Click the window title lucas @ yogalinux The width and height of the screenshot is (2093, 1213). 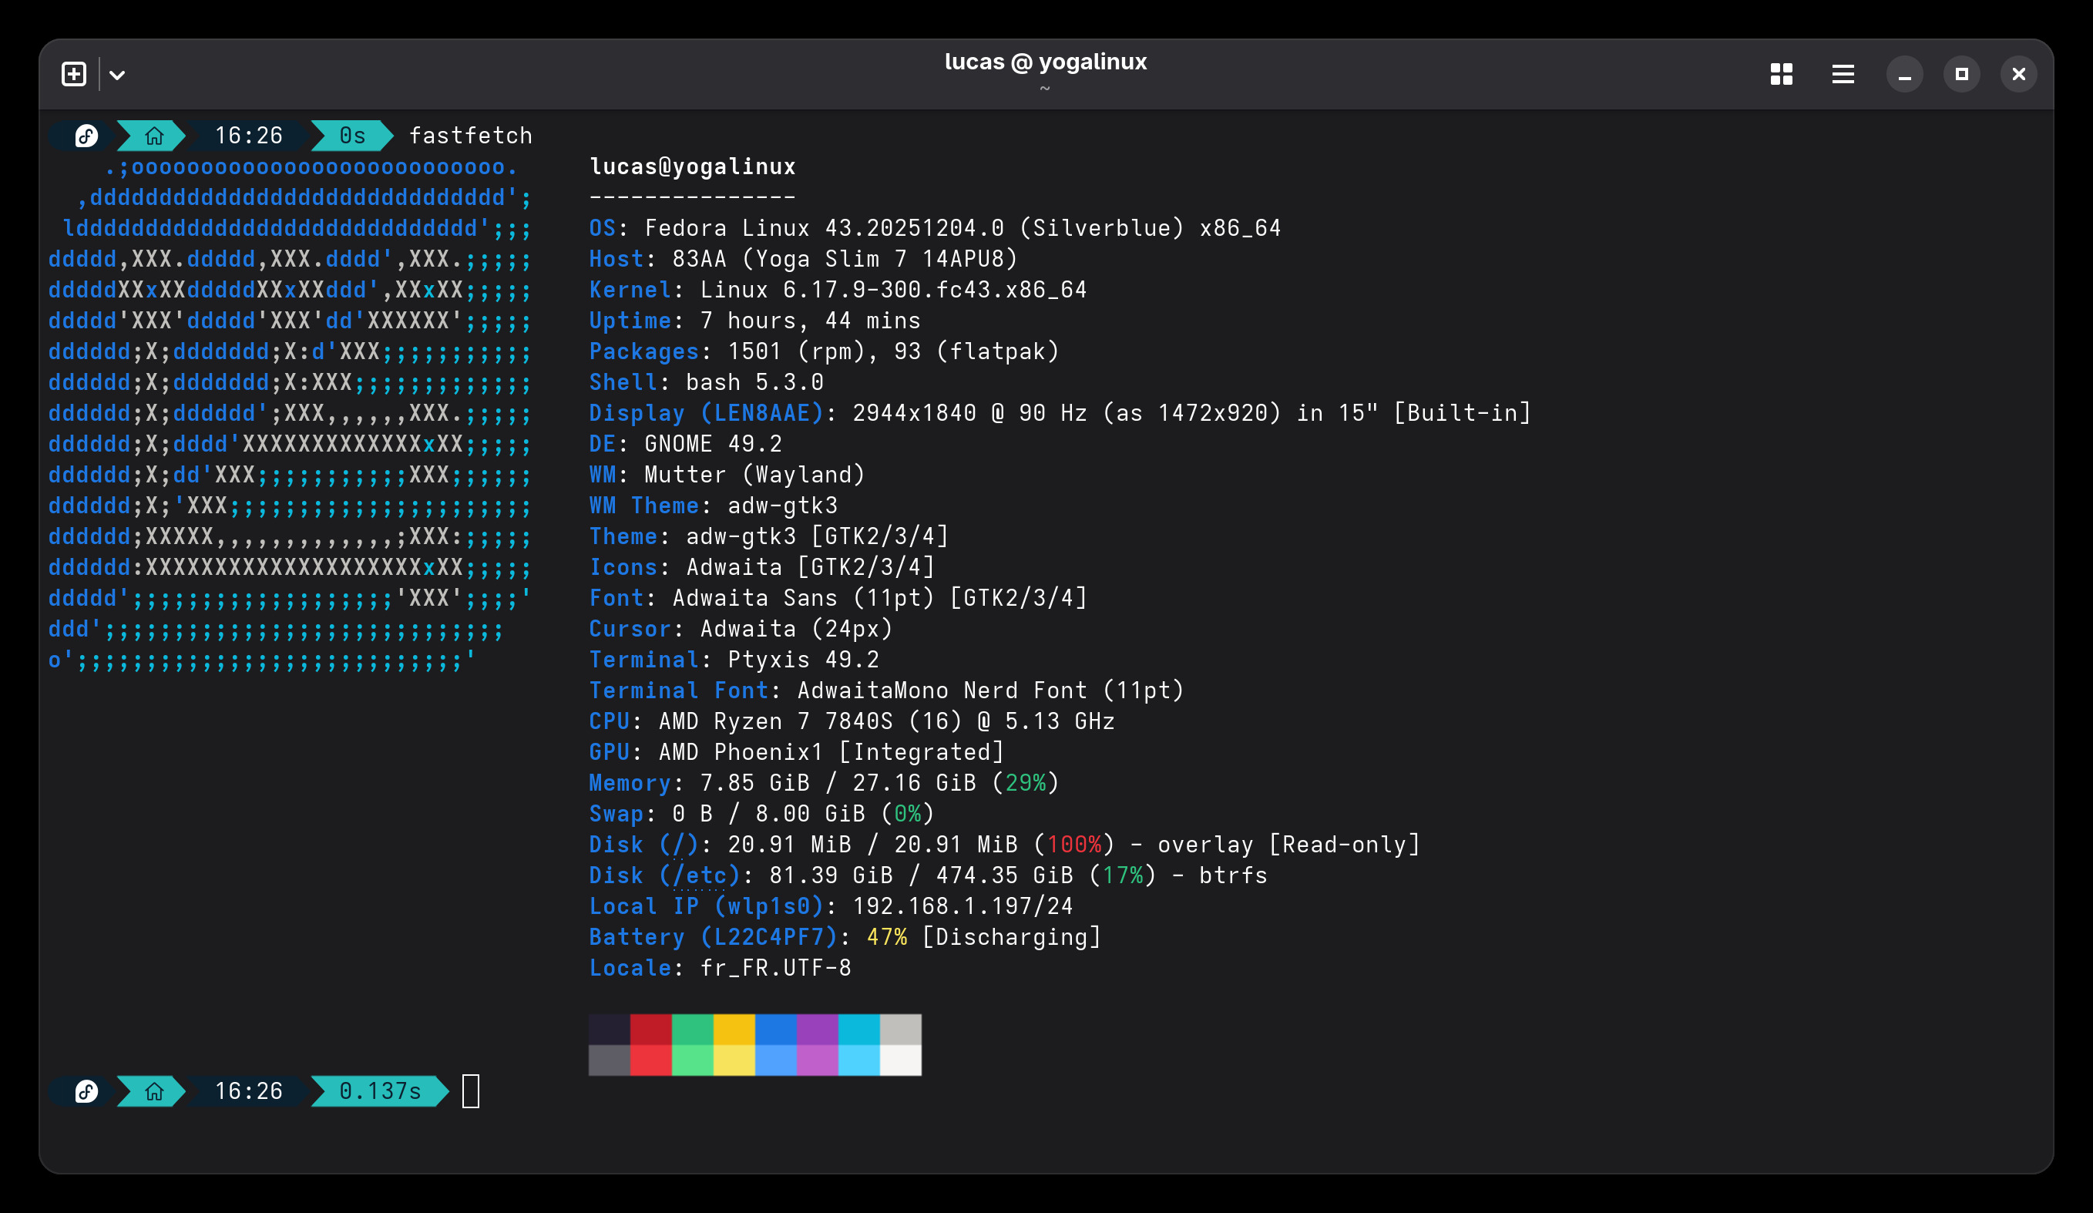coord(1046,62)
